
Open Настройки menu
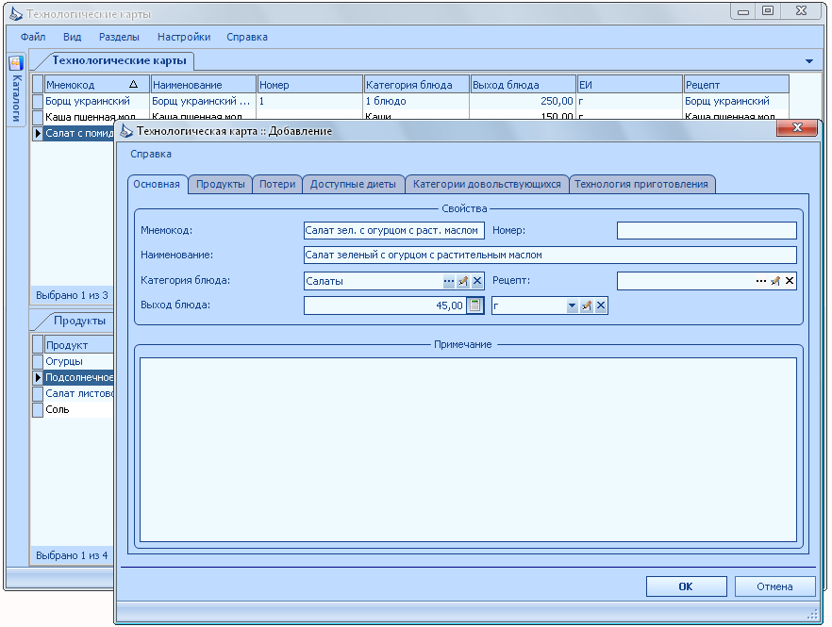pos(184,37)
